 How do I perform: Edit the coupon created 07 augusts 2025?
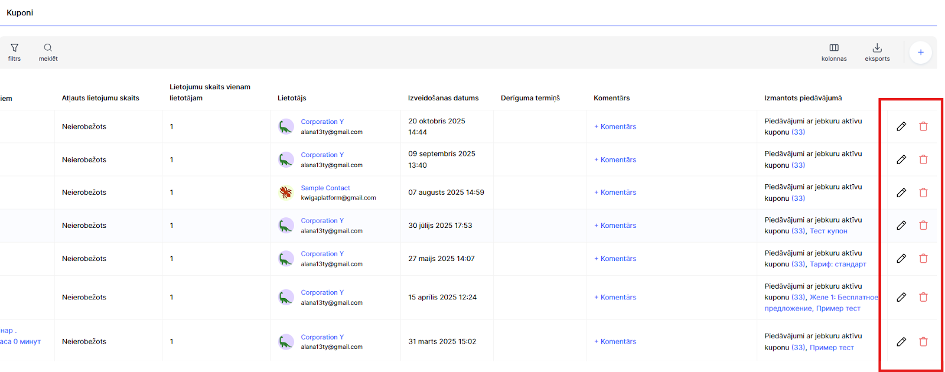[x=901, y=192]
